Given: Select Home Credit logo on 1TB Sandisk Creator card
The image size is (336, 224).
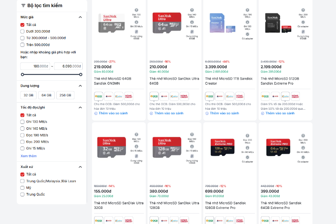Looking at the screenshot, I should click(239, 96).
